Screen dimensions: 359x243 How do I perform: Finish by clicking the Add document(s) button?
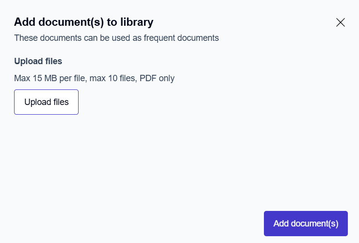(x=306, y=224)
